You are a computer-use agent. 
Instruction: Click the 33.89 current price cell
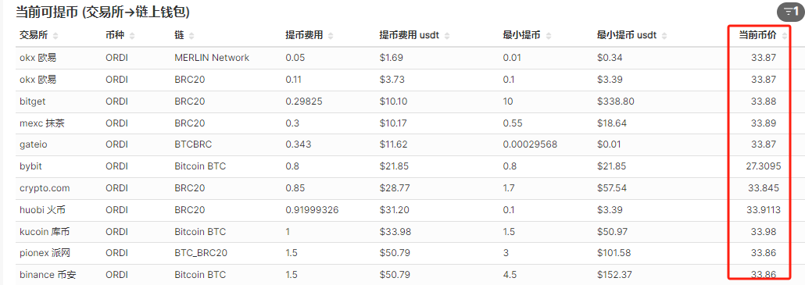coord(764,123)
